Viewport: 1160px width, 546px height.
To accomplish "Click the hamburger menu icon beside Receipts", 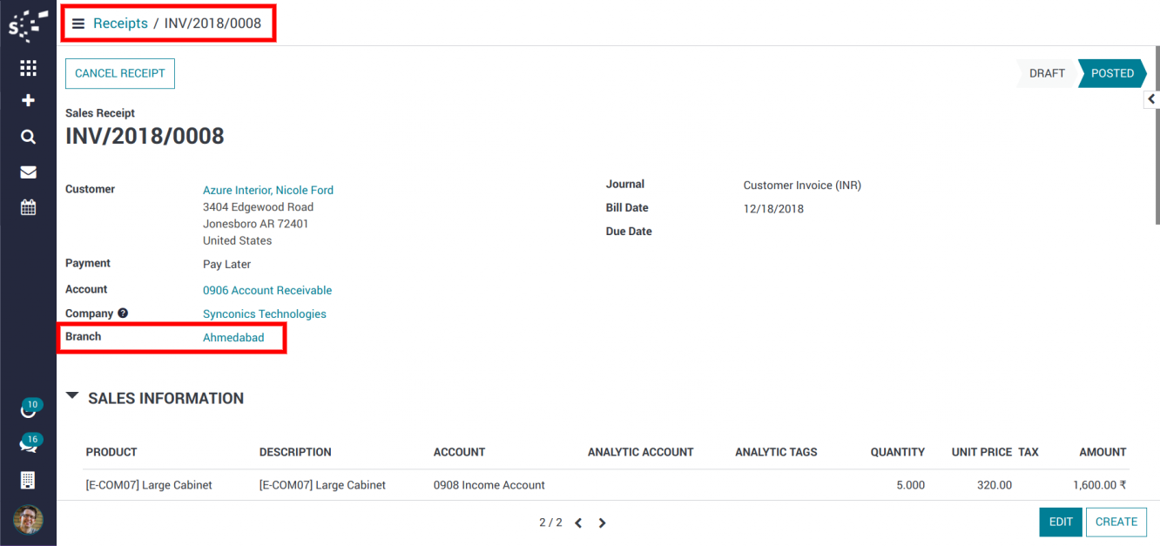I will [78, 24].
